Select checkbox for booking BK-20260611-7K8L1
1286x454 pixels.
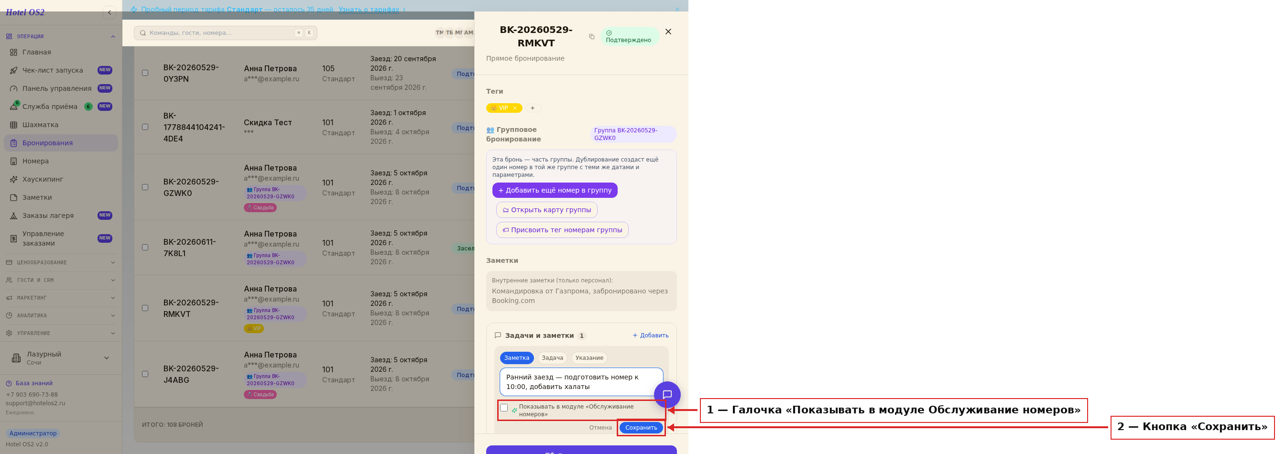[x=145, y=248]
